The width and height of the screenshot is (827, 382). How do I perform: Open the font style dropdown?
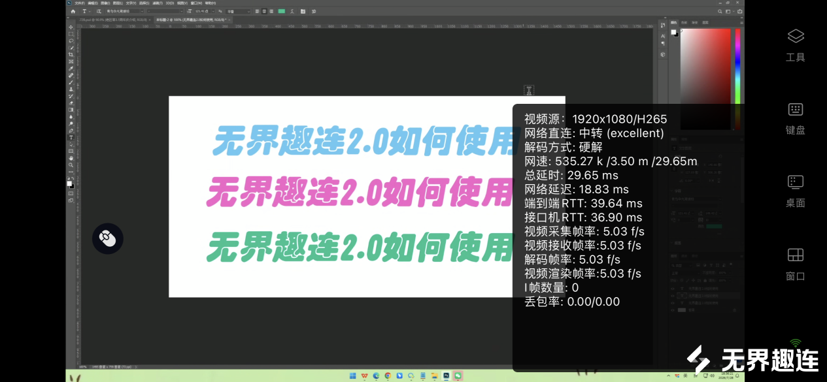[165, 11]
